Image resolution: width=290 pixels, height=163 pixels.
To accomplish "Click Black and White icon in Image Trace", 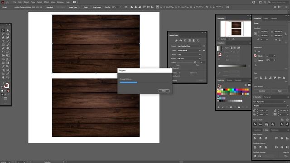I will 193,40.
